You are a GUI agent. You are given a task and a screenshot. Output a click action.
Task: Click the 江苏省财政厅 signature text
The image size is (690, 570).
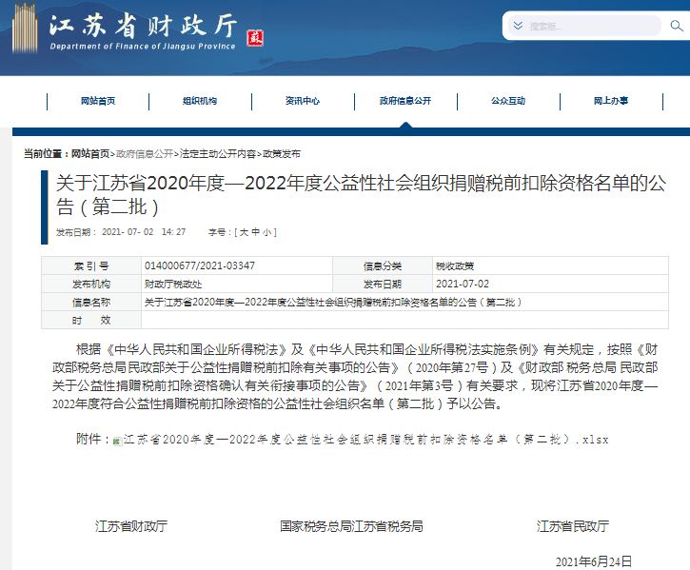pos(131,526)
